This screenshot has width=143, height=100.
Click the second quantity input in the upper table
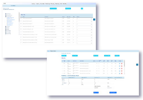[85, 22]
